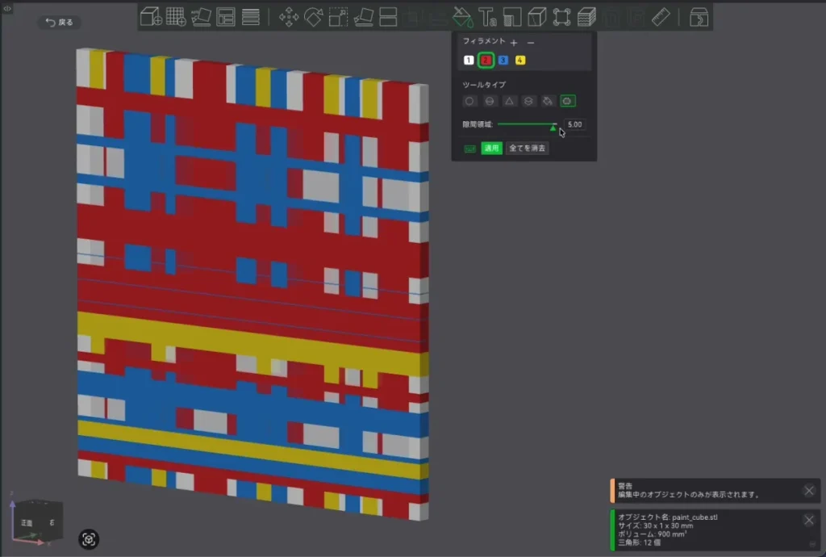Click the split cube toolbar icon
Image resolution: width=826 pixels, height=557 pixels.
point(536,17)
